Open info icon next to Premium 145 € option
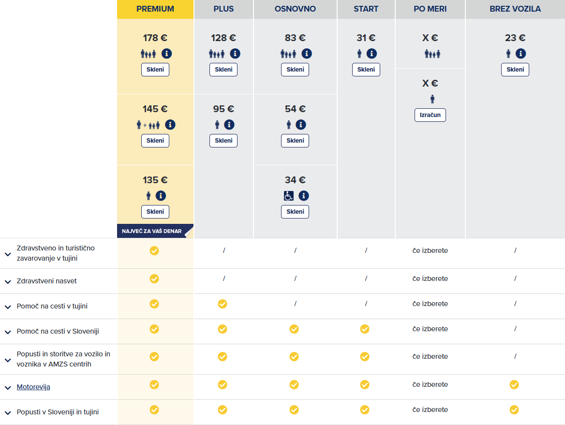The image size is (565, 425). tap(170, 125)
